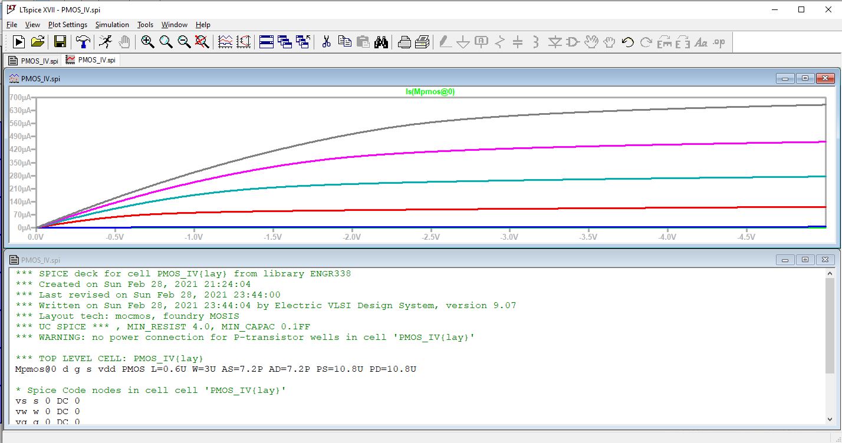The height and width of the screenshot is (443, 842).
Task: Tile windows using the Tile icon
Action: point(267,42)
